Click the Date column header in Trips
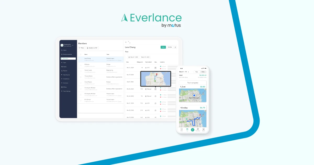The width and height of the screenshot is (314, 165). 127,62
